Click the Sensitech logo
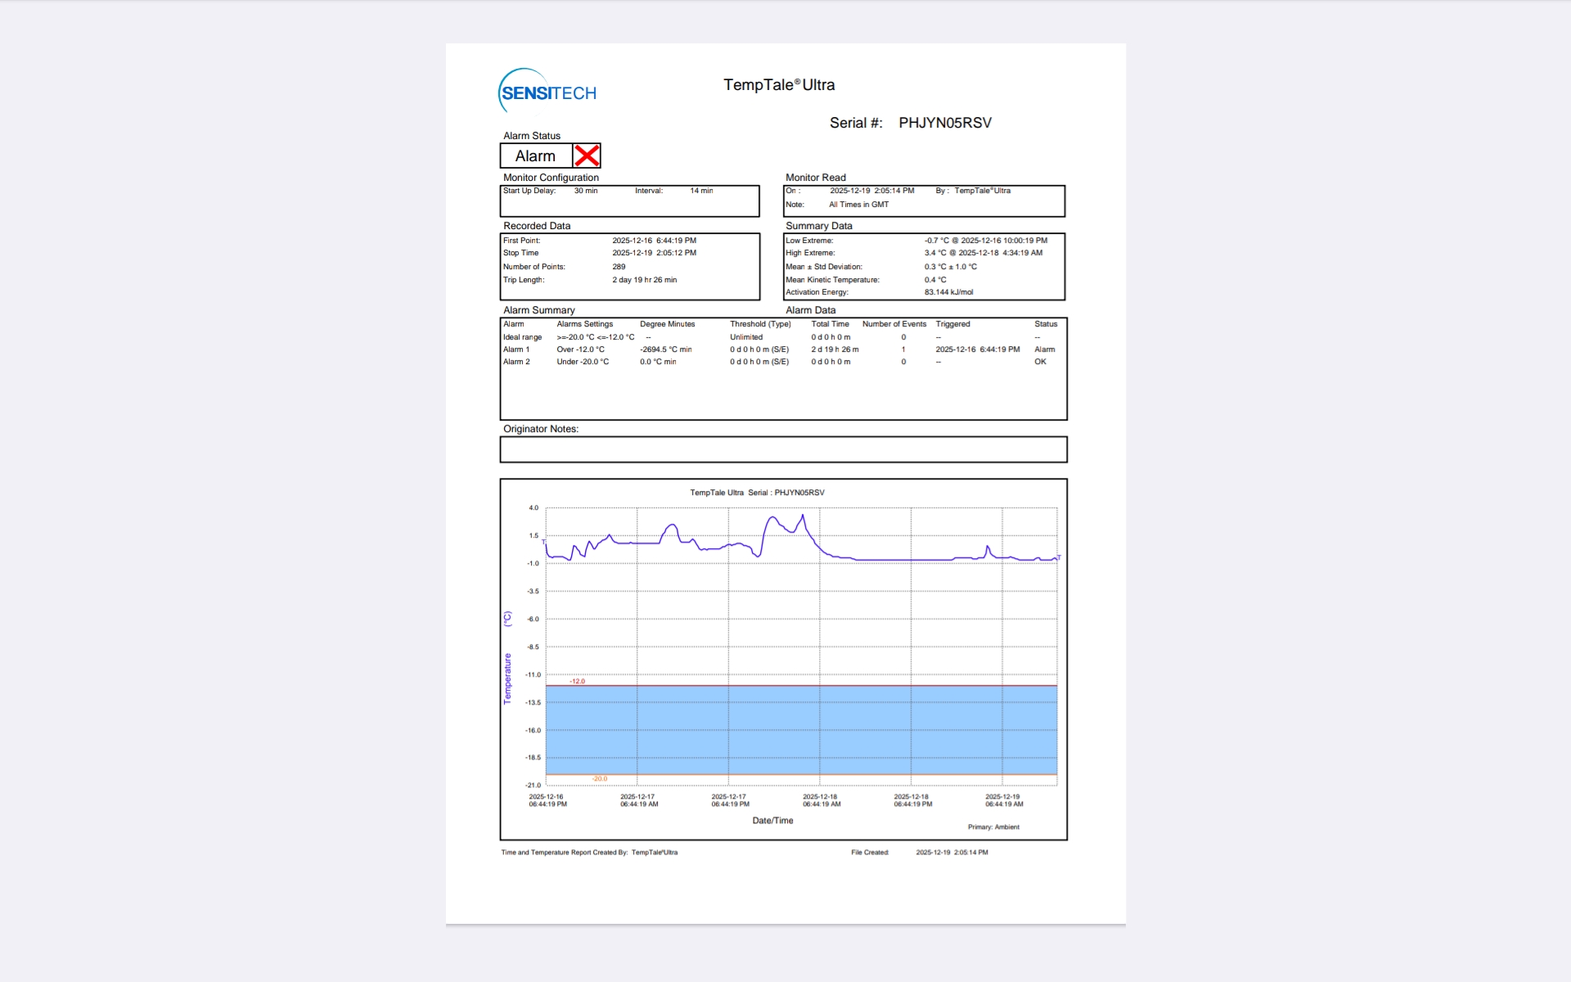 (547, 92)
